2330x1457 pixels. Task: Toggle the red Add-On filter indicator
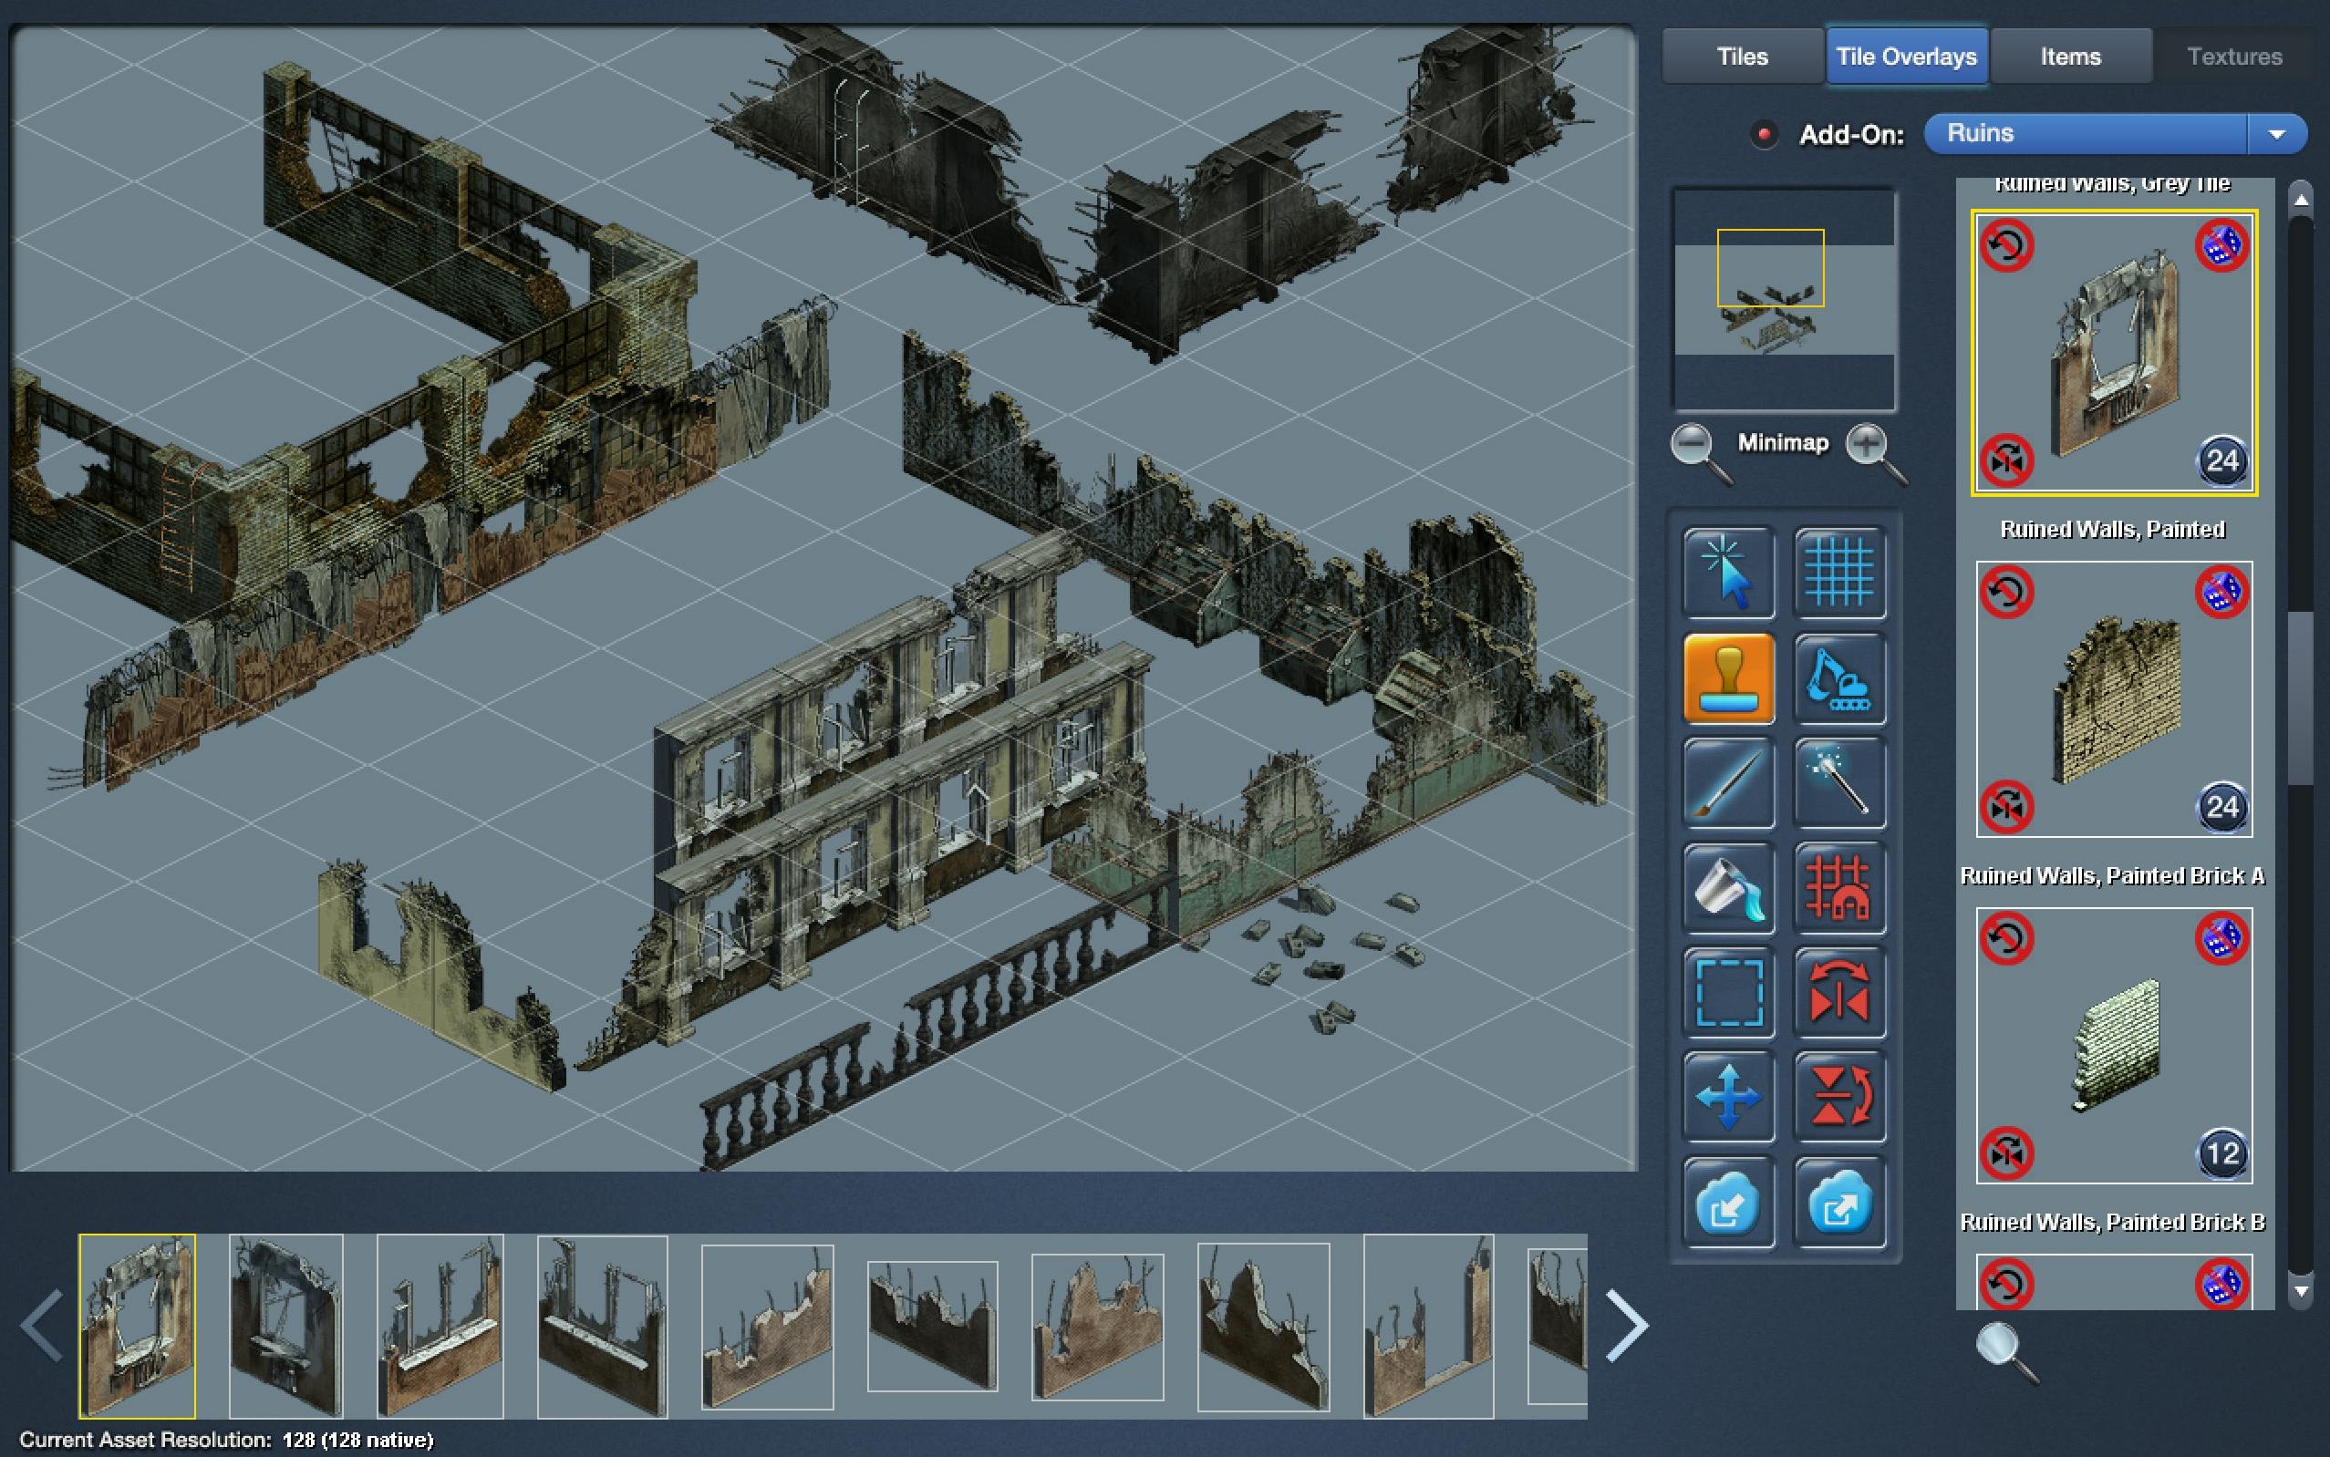[x=1764, y=134]
